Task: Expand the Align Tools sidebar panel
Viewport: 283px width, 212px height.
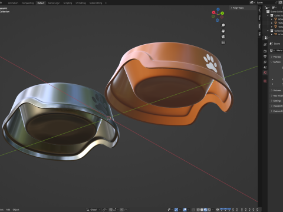Action: tap(243, 8)
